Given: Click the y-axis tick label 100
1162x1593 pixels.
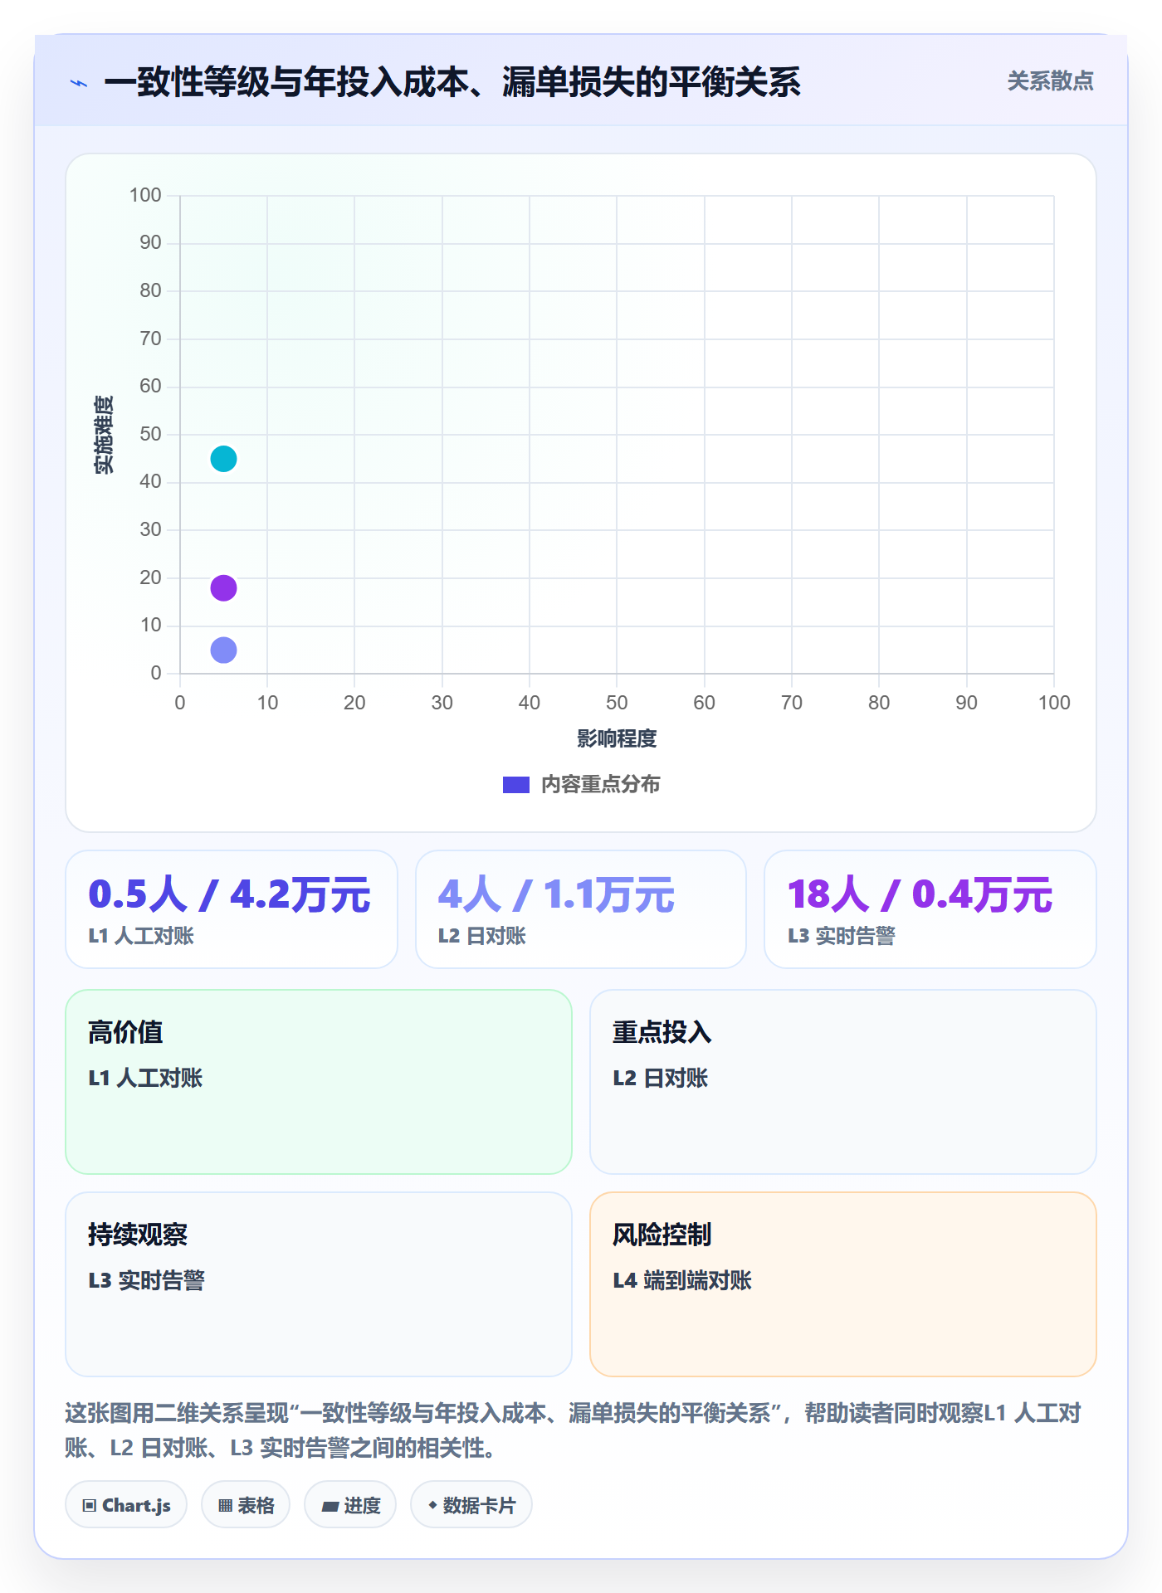Looking at the screenshot, I should pyautogui.click(x=145, y=195).
